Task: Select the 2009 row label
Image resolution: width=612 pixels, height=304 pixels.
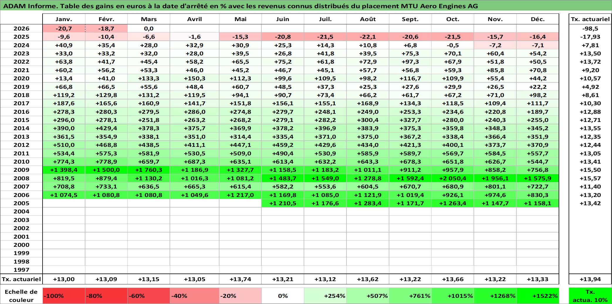Action: coord(21,170)
